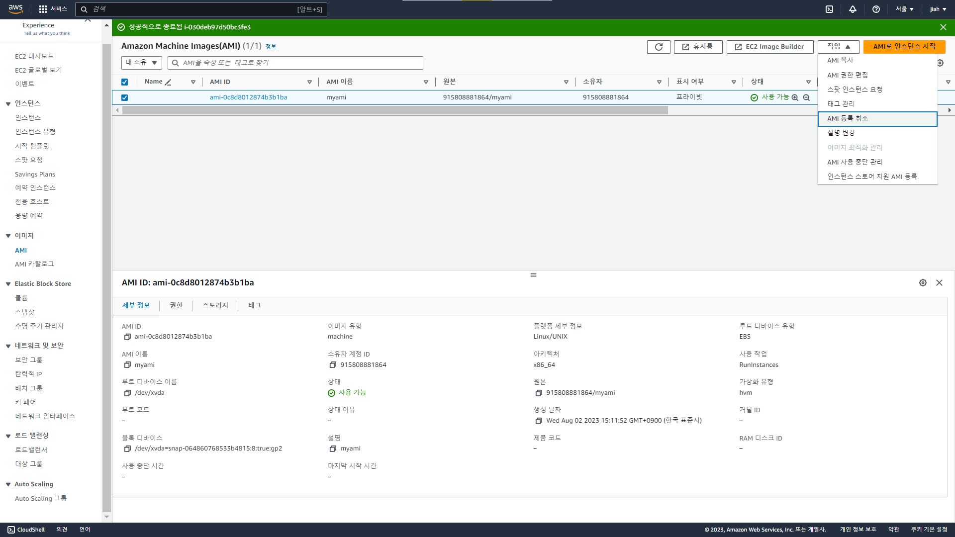Choose AMI 등록 취소 menu item
Viewport: 955px width, 537px height.
[877, 119]
